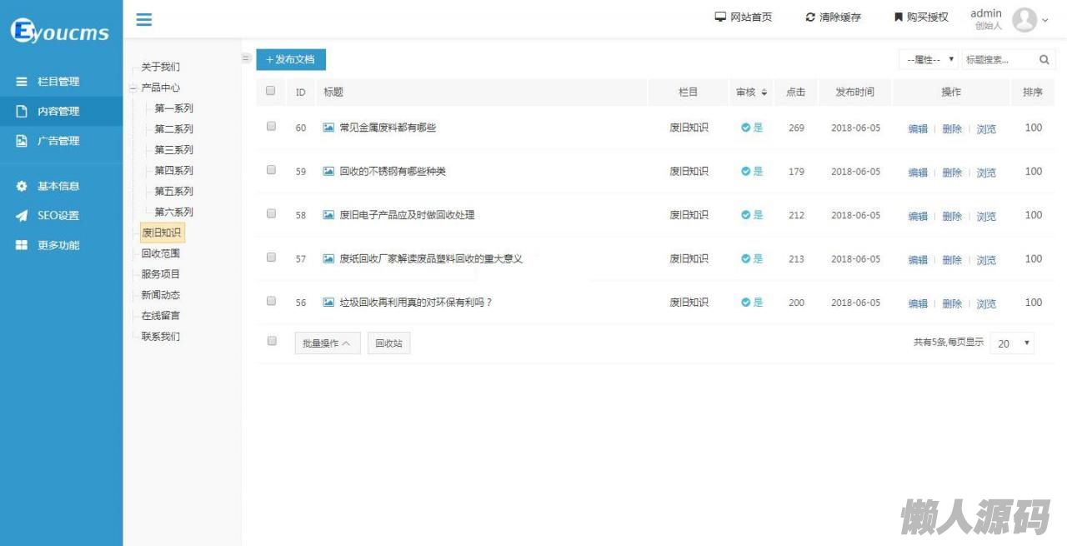Click the image icon on article 60
The image size is (1067, 546).
328,128
